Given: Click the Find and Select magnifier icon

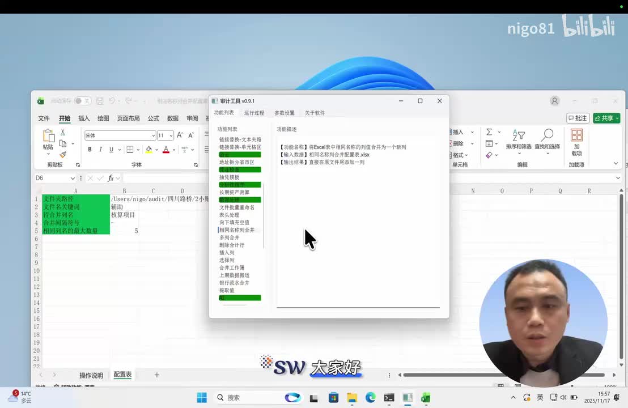Looking at the screenshot, I should [x=548, y=135].
